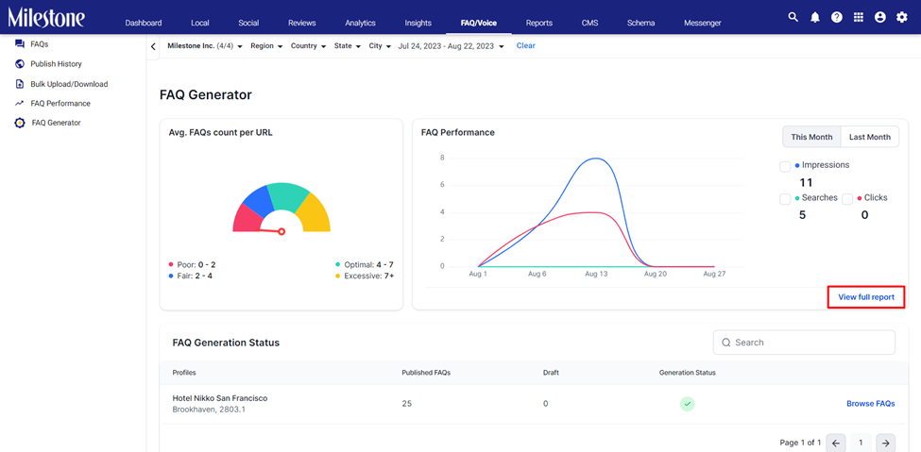The width and height of the screenshot is (921, 452).
Task: Click the help question mark icon
Action: (836, 17)
